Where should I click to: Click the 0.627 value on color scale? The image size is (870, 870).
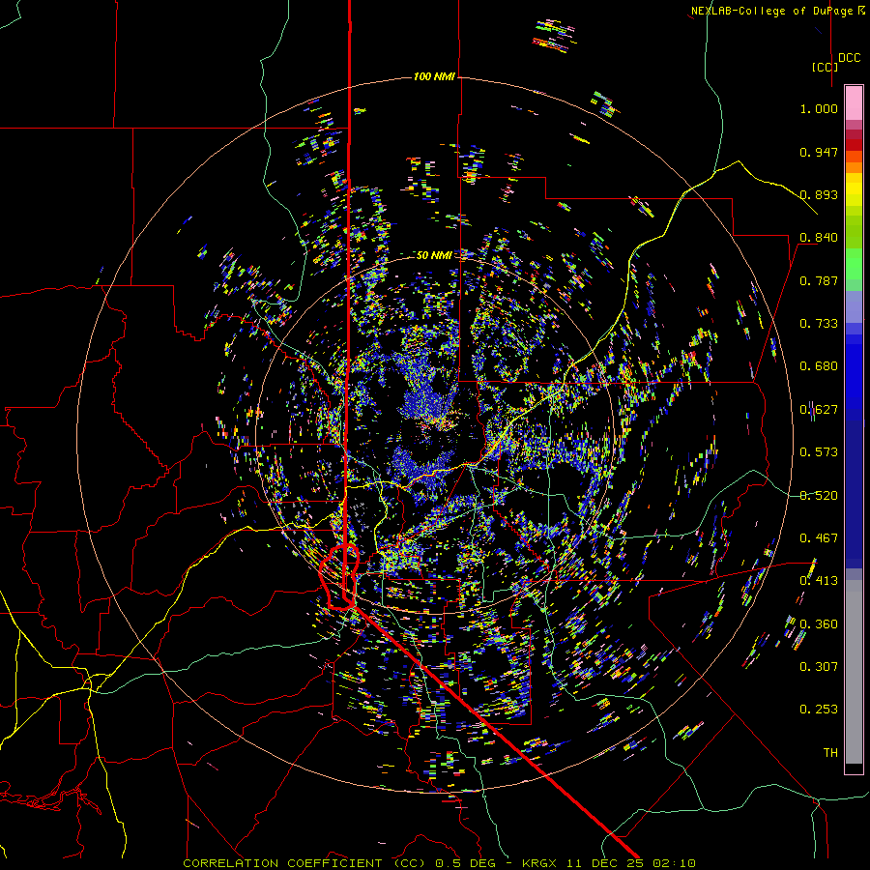819,410
